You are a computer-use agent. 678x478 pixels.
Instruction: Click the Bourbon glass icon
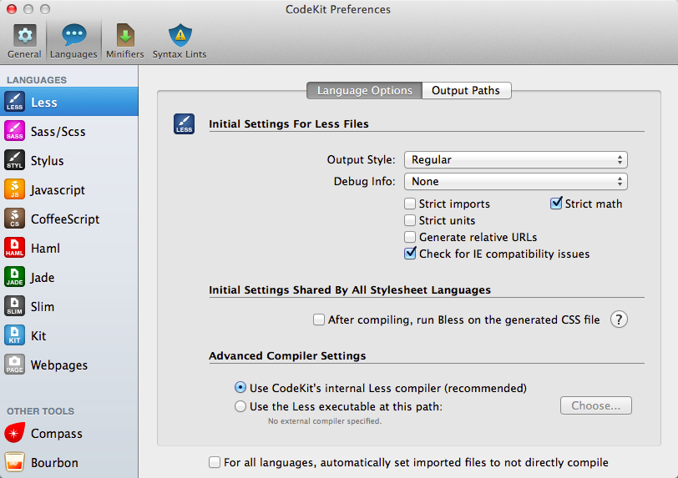tap(15, 462)
